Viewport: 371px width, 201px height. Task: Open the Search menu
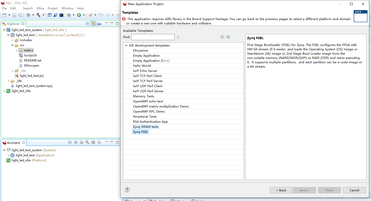28,8
